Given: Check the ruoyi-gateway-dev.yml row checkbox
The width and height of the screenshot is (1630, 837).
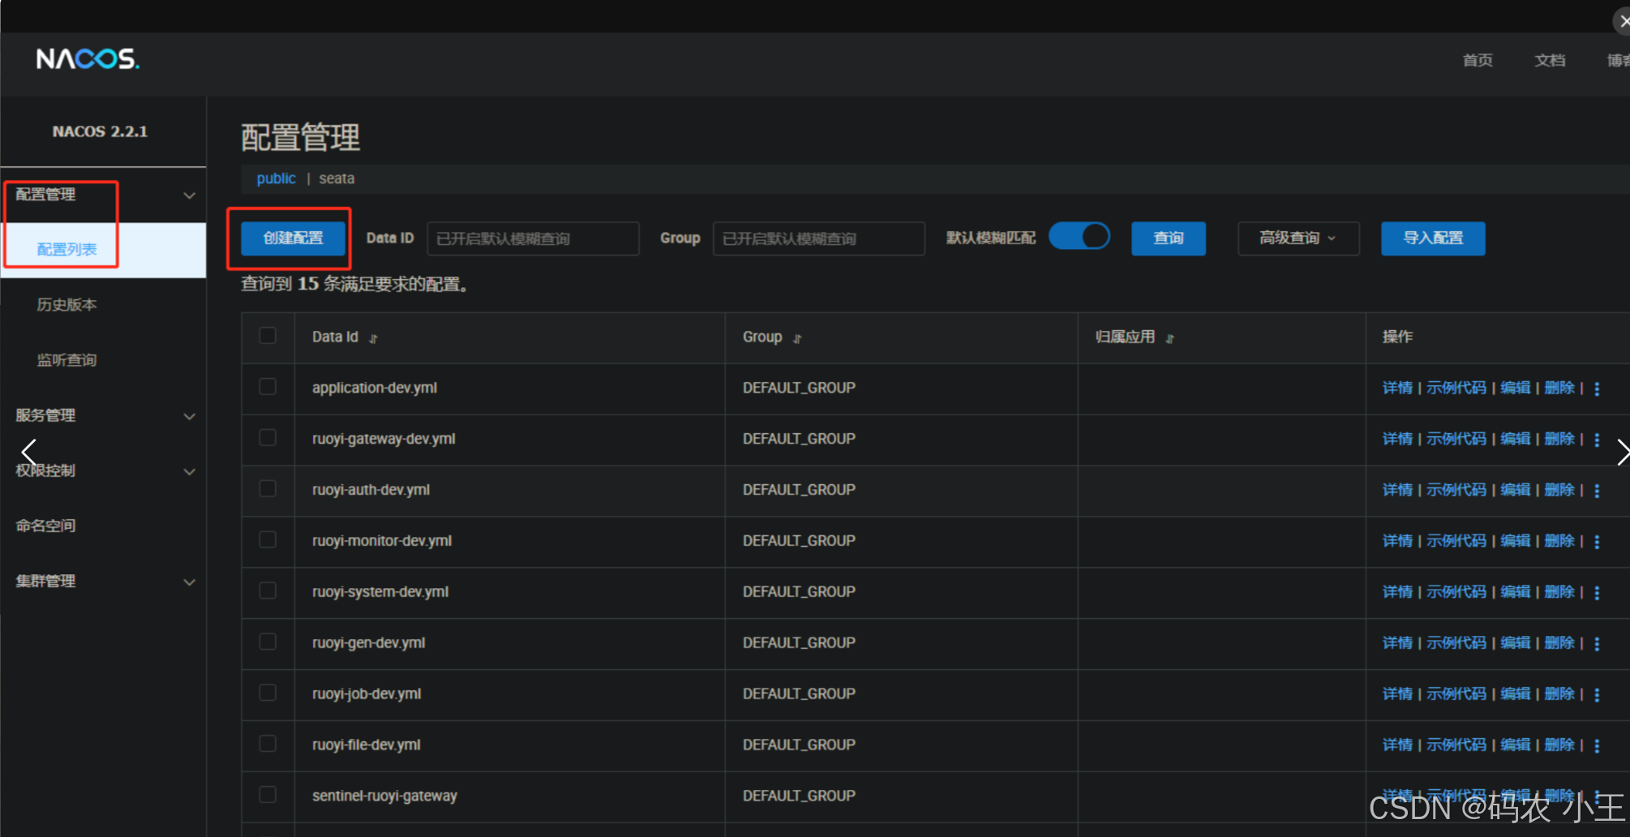Looking at the screenshot, I should tap(268, 438).
